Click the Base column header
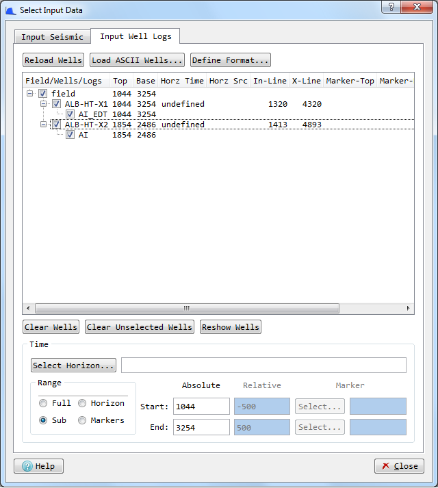 [x=145, y=81]
